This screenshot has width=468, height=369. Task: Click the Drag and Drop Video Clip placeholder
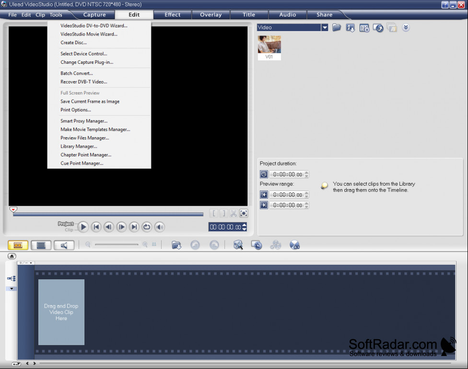point(61,312)
